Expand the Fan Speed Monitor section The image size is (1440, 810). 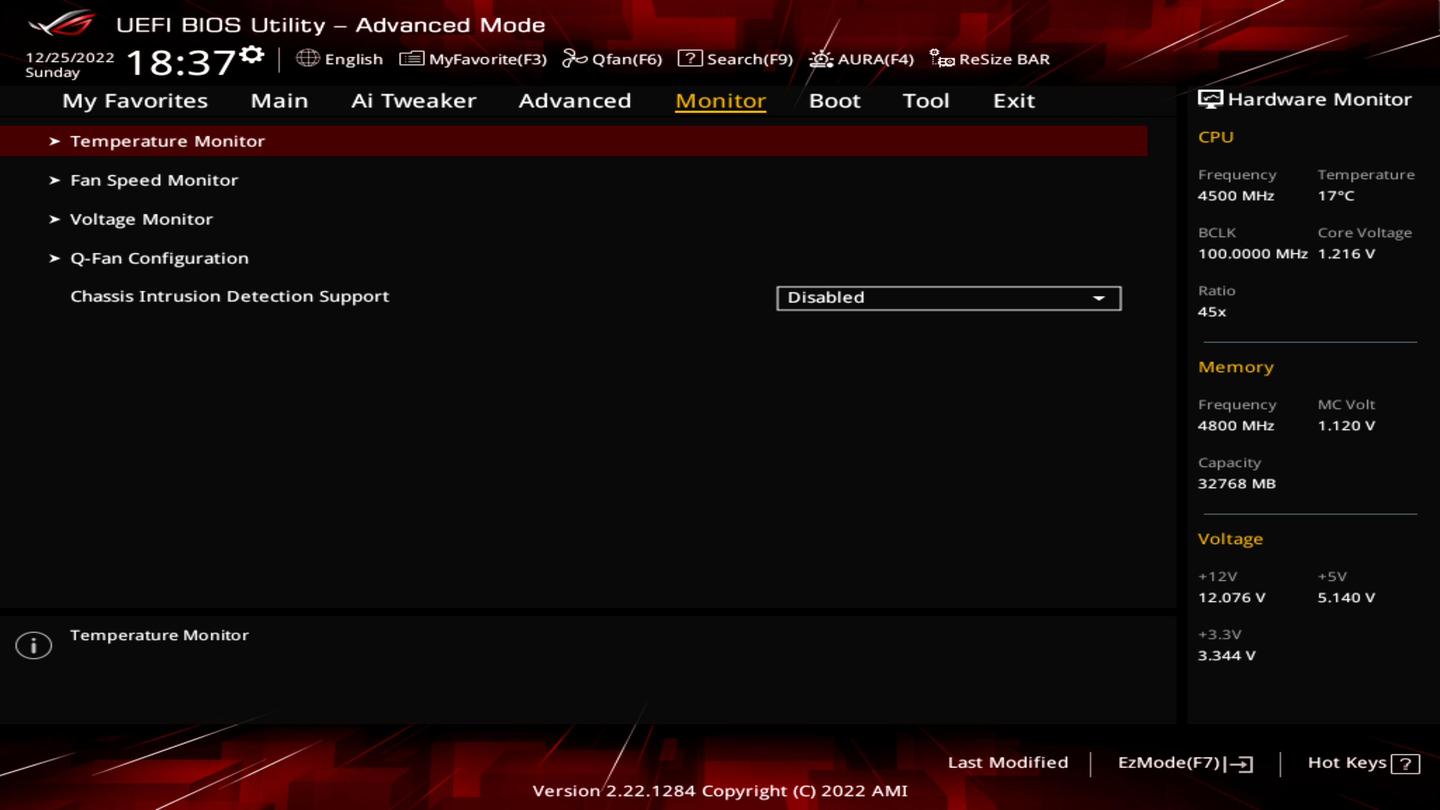pyautogui.click(x=154, y=180)
